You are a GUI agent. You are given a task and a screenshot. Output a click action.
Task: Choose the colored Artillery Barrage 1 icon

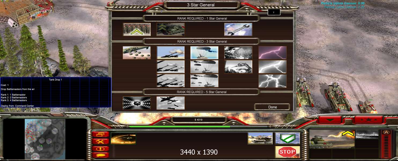coord(171,53)
